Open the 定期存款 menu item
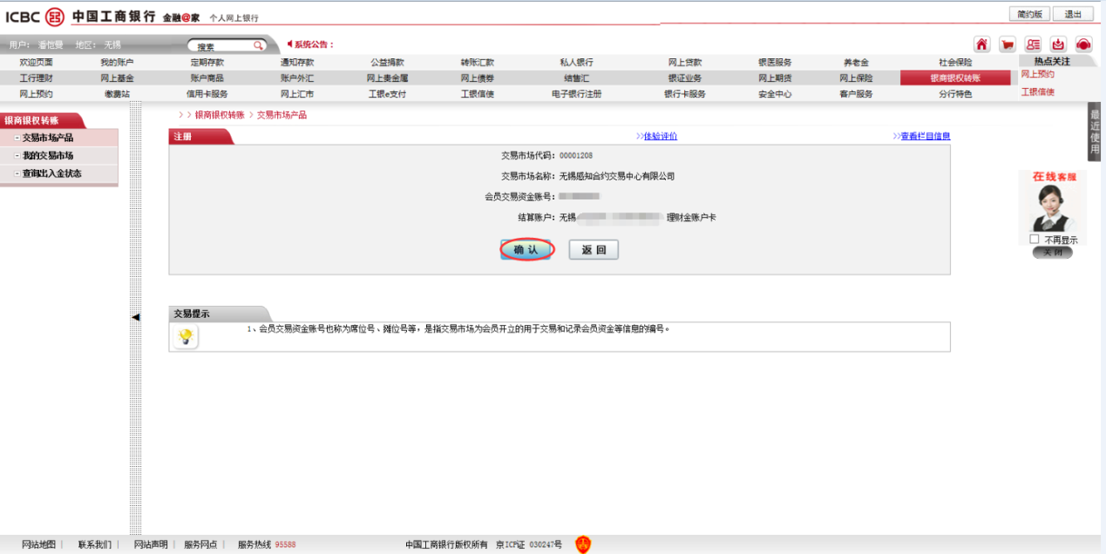The width and height of the screenshot is (1106, 554). tap(207, 63)
